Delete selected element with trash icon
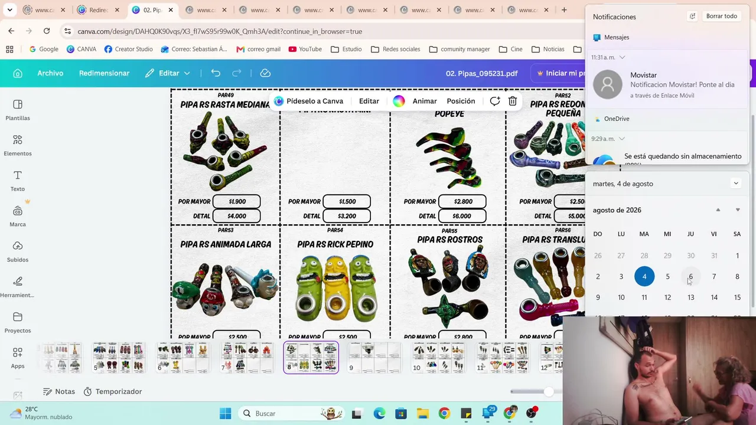756x425 pixels. pos(513,101)
